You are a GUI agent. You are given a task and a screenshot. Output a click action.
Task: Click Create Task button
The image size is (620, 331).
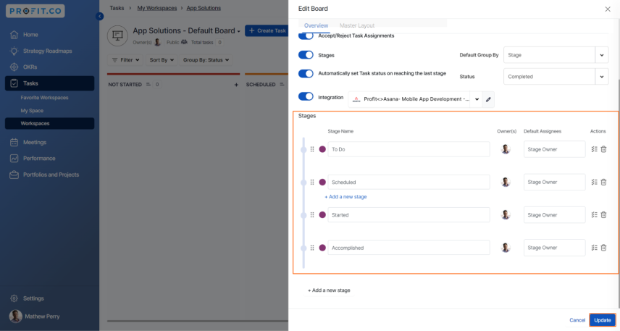(x=267, y=30)
